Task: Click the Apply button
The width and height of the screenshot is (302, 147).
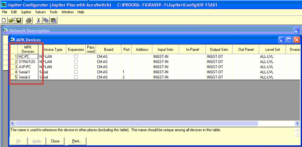Action: pos(37,141)
